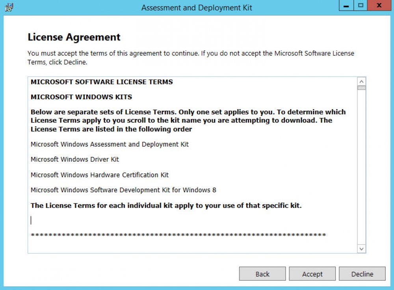
Task: Click the Microsoft Windows Assessment and Deployment Kit line
Action: [x=110, y=144]
